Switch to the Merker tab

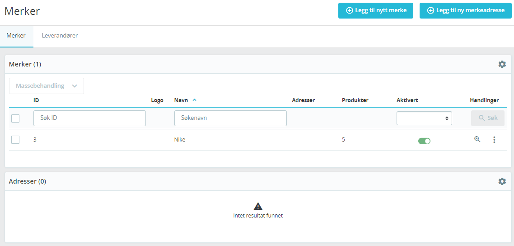16,36
